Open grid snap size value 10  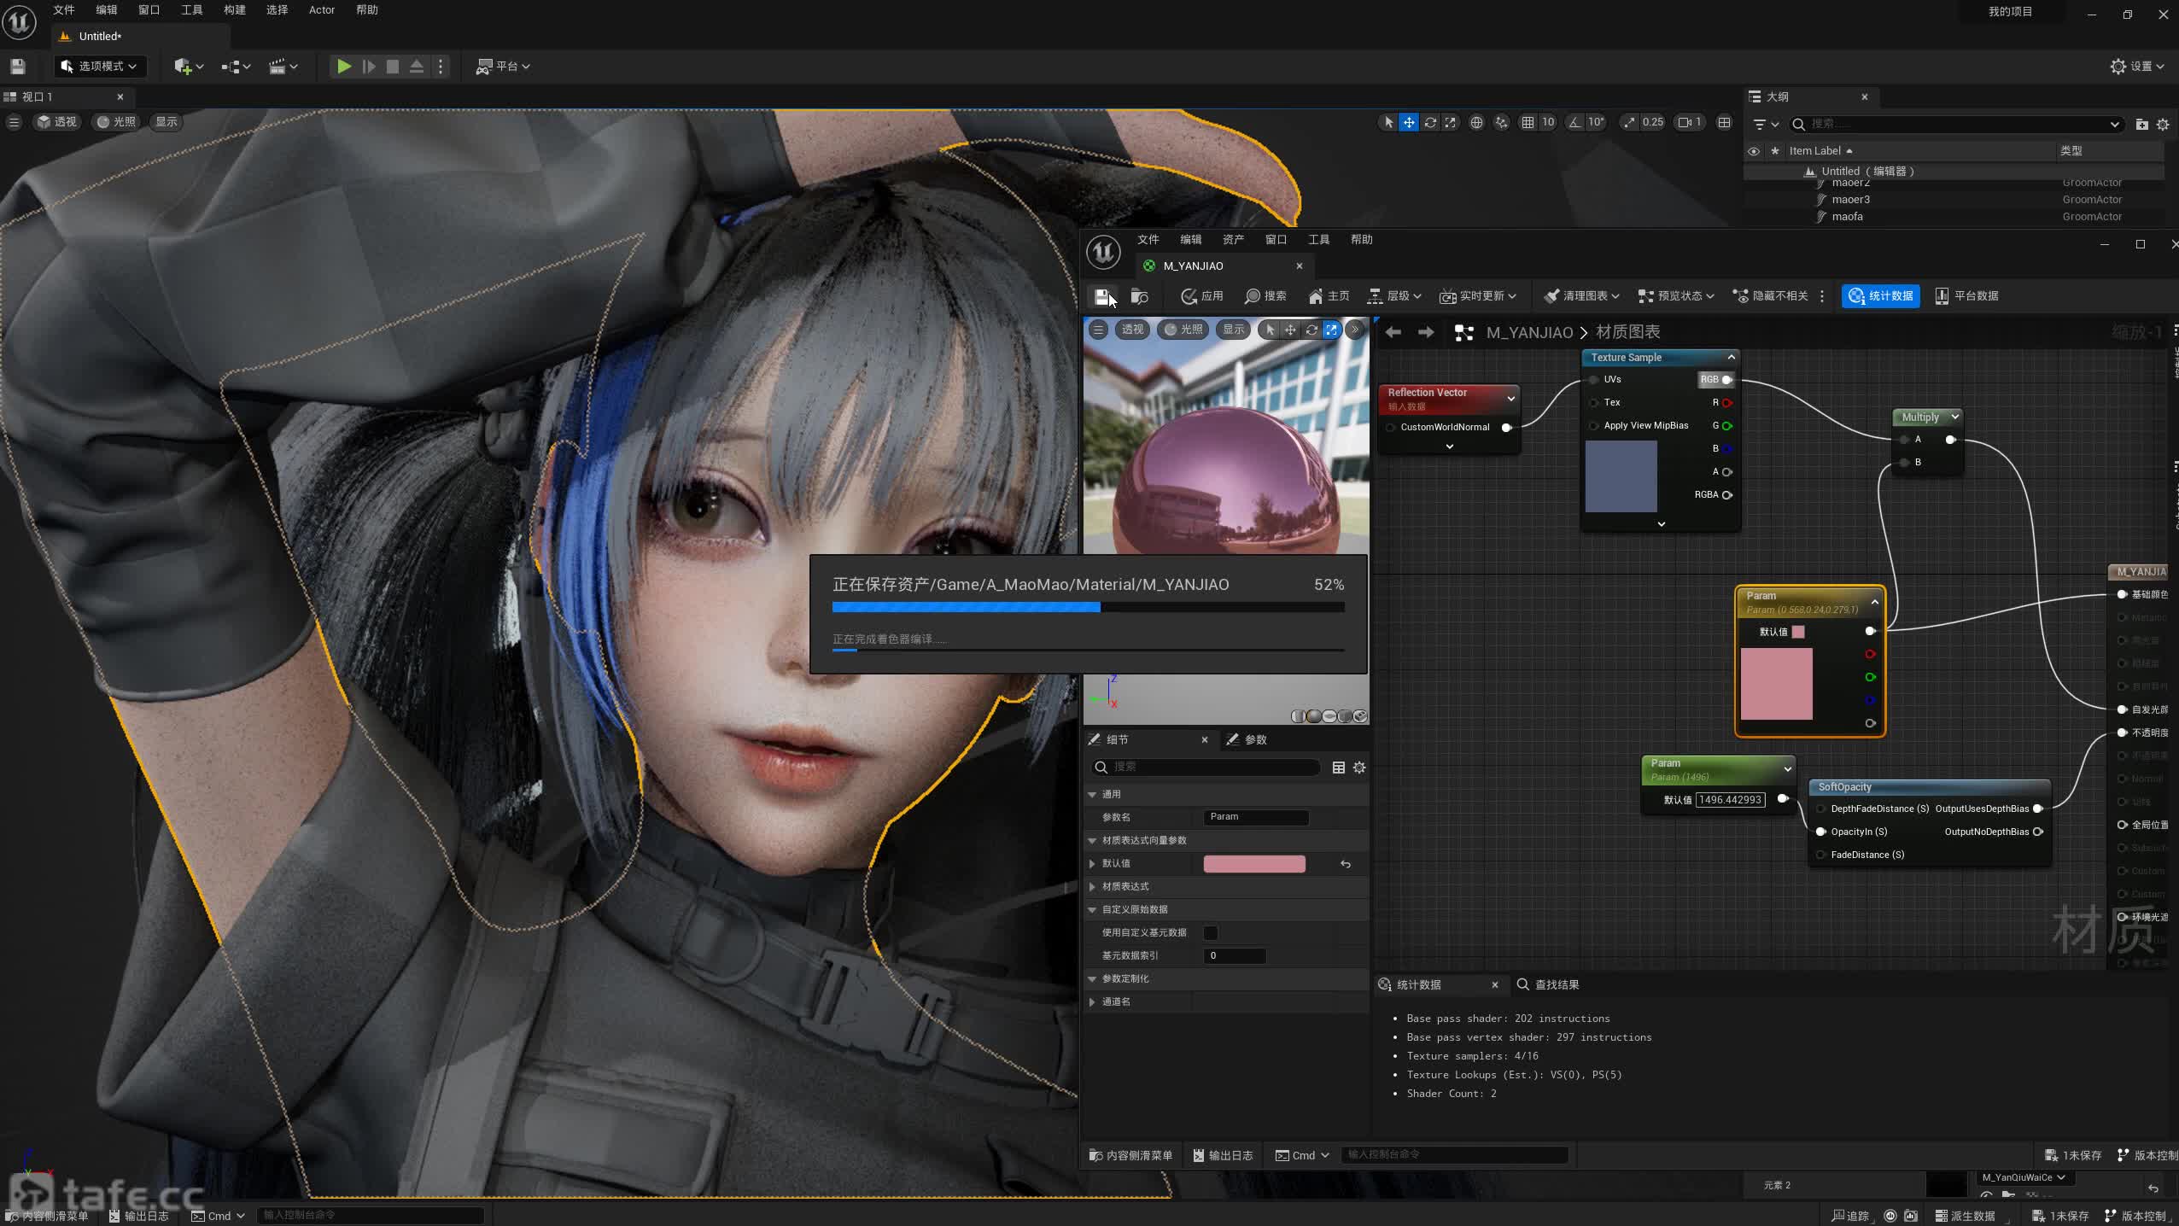(x=1548, y=122)
